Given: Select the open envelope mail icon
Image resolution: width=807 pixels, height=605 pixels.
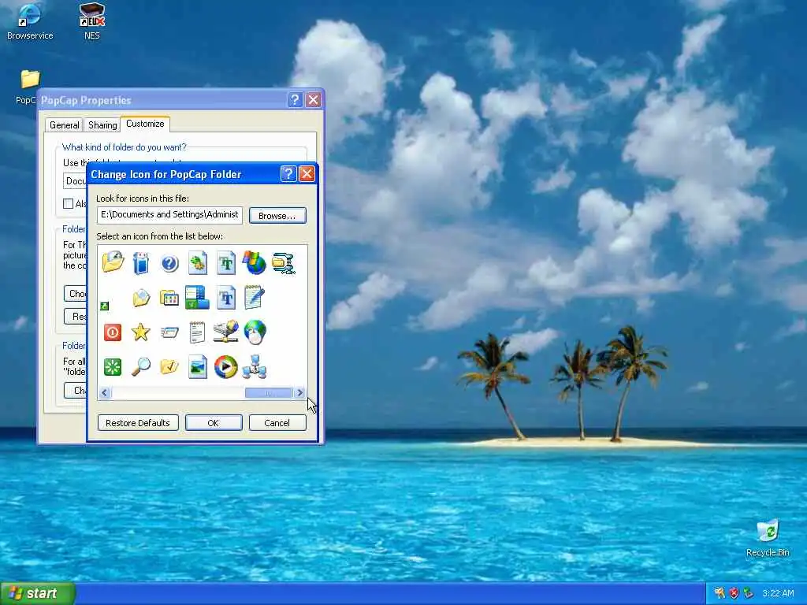Looking at the screenshot, I should click(x=140, y=298).
